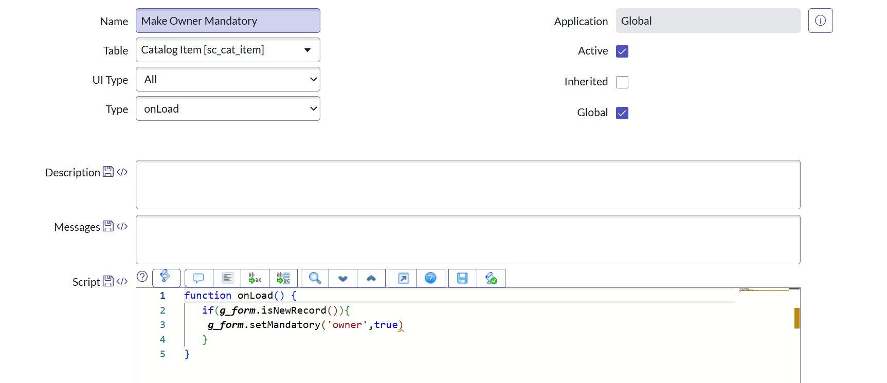Click the Application info button
887x383 pixels.
click(x=820, y=21)
